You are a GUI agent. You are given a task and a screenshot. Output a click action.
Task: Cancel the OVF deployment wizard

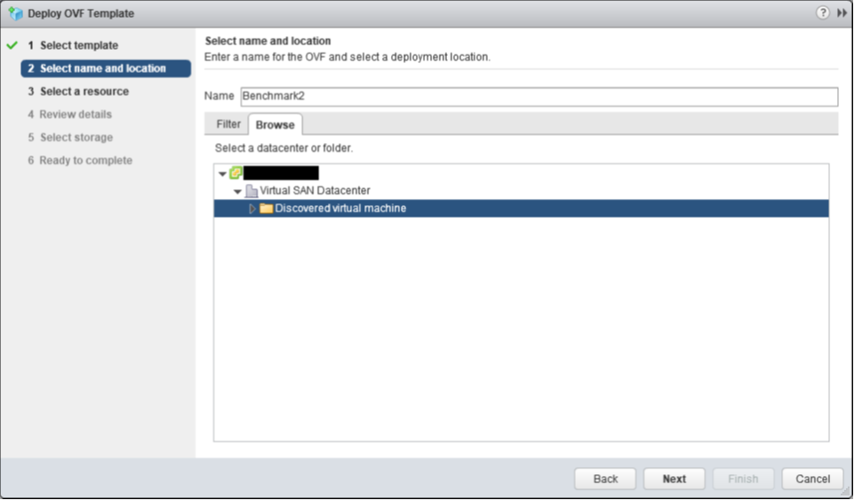point(812,479)
